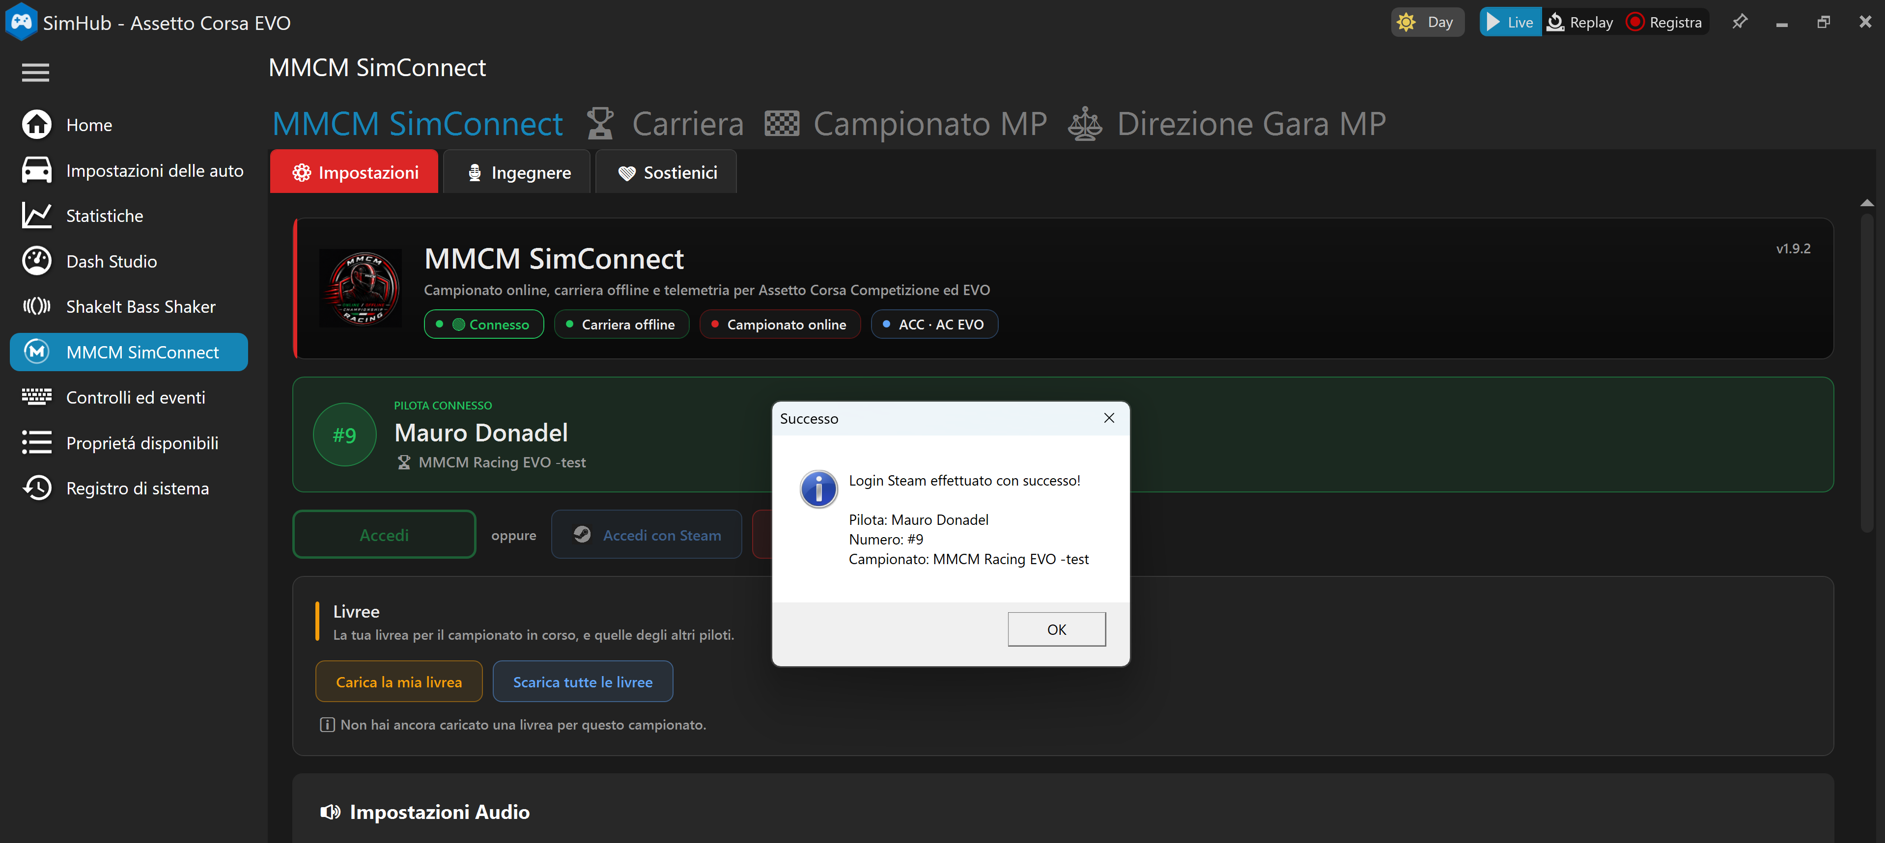Click the Campionato MP checkered flag icon

click(x=782, y=123)
